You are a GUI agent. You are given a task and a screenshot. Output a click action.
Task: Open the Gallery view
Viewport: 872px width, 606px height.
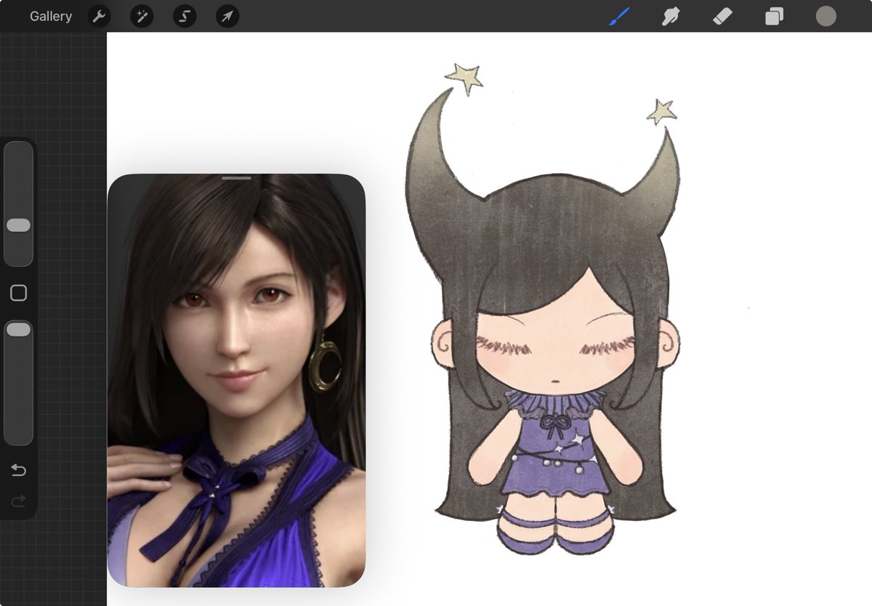(x=51, y=16)
